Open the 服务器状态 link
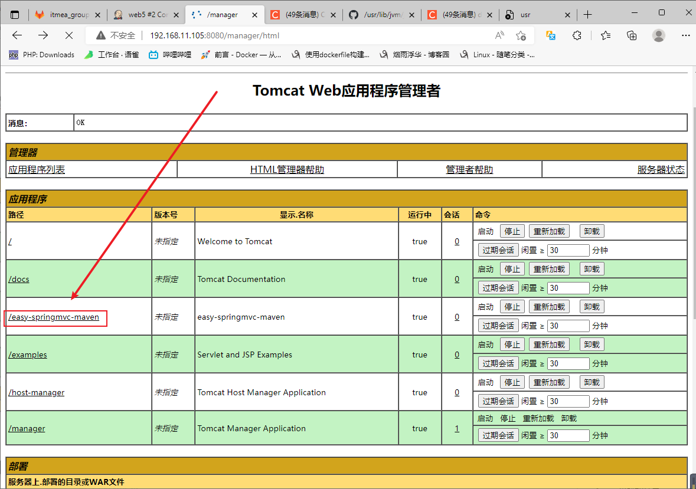Screen dimensions: 696x489 661,169
